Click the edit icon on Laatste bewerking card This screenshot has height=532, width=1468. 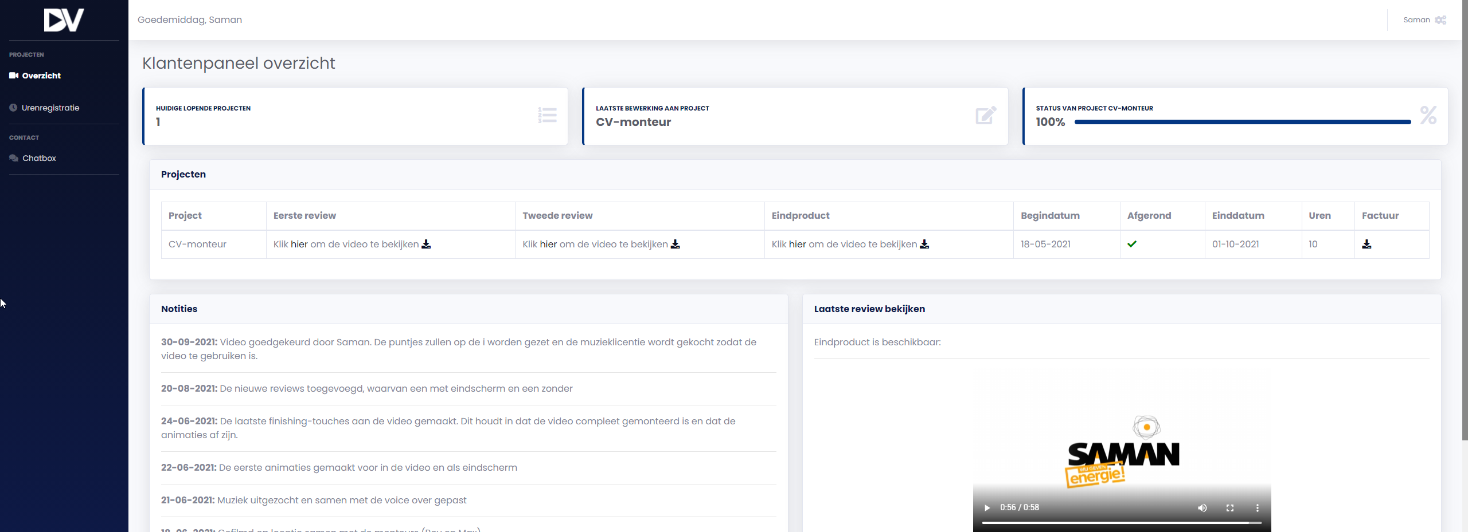tap(986, 116)
